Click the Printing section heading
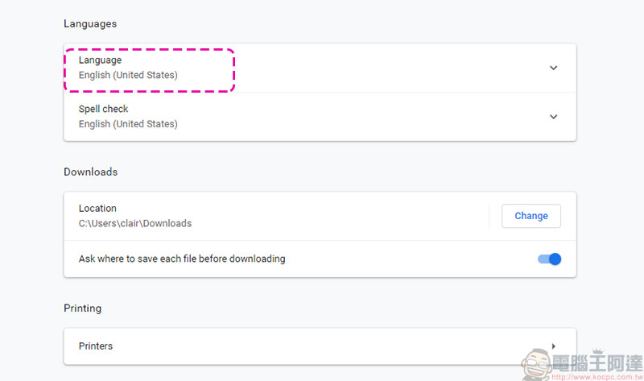Screen dimensions: 644x381 point(83,309)
